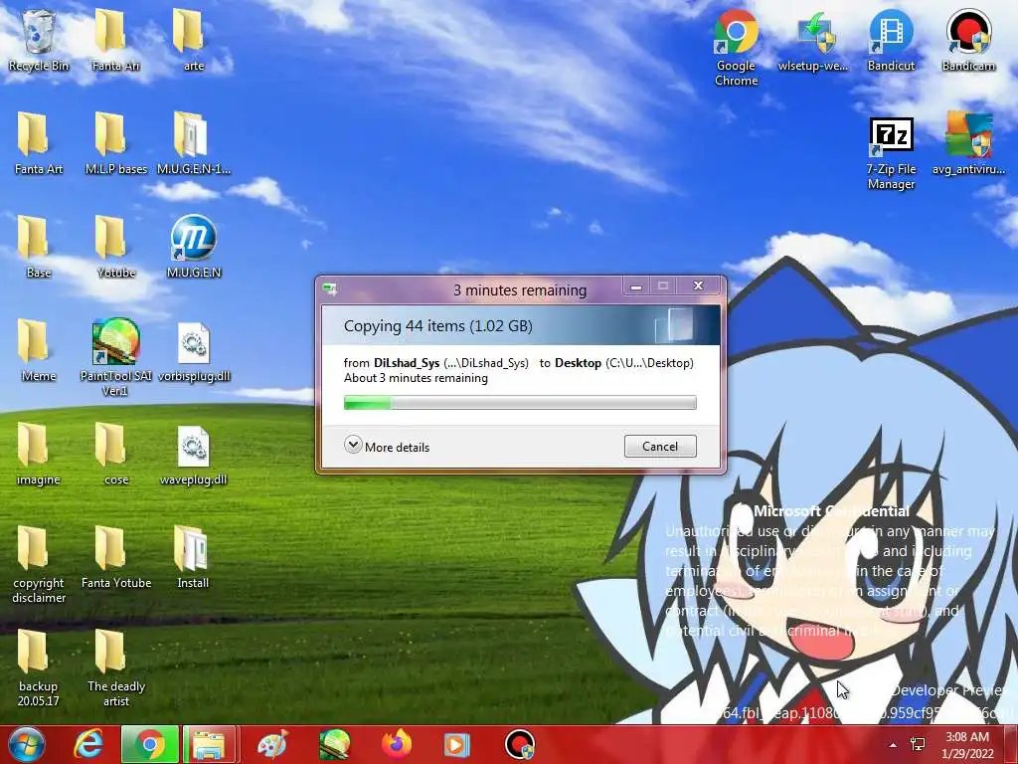The height and width of the screenshot is (764, 1018).
Task: Launch the M.U.G.E.N shortcut
Action: coord(193,248)
